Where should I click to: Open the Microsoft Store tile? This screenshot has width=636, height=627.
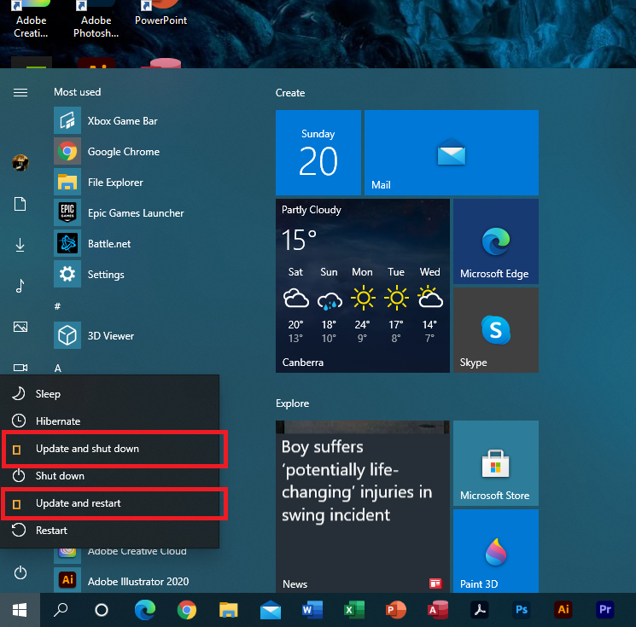coord(496,463)
